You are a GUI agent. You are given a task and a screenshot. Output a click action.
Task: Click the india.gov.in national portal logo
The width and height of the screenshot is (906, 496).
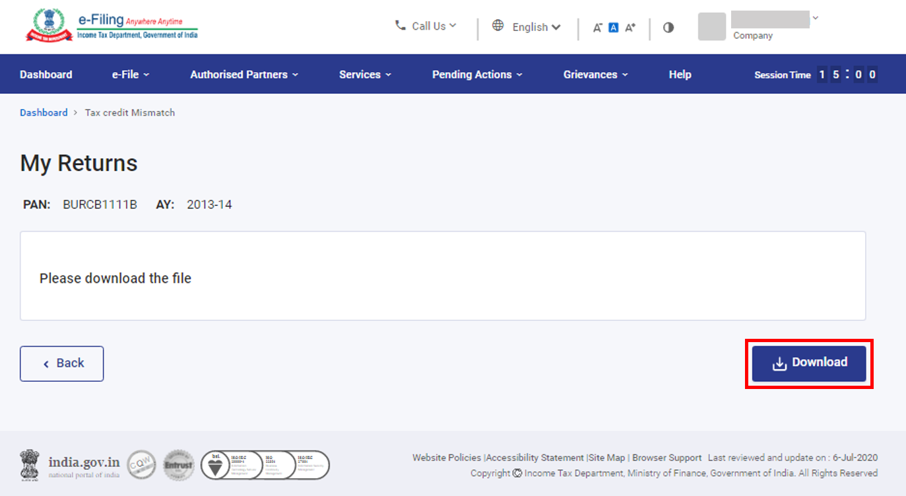coord(70,465)
